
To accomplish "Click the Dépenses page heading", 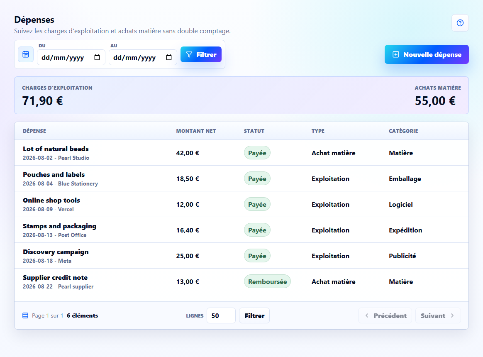I will tap(34, 20).
